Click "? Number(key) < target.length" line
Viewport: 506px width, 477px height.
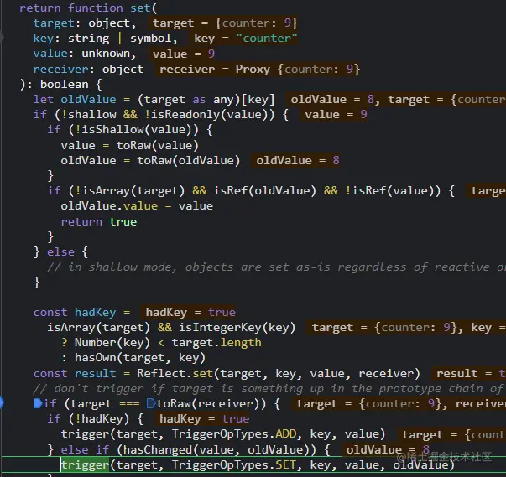pos(161,342)
